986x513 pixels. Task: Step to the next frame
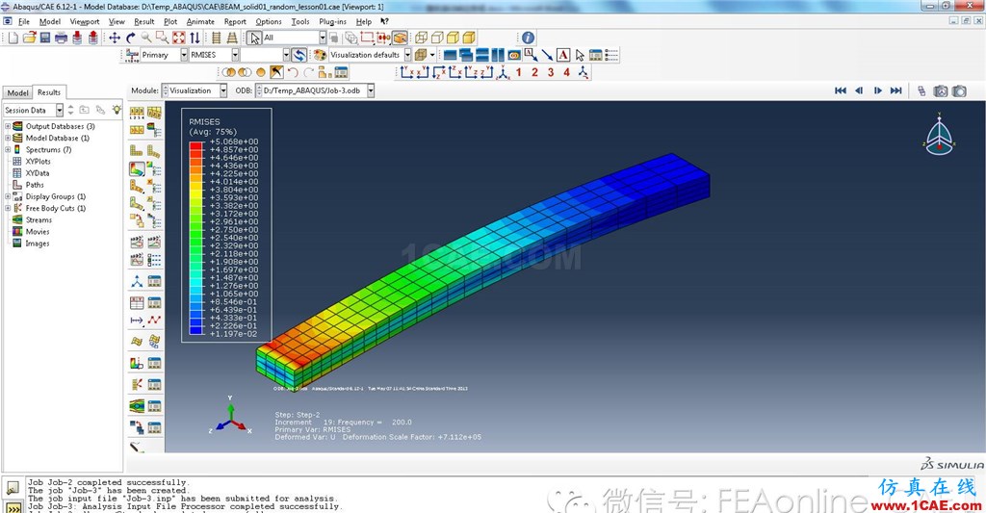coord(878,91)
